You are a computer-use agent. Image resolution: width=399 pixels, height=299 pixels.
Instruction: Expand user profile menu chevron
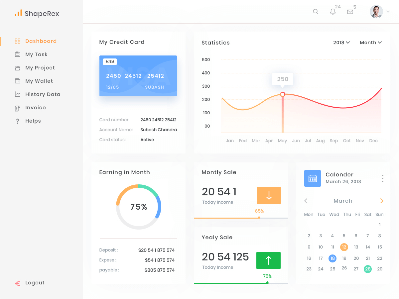coord(388,12)
